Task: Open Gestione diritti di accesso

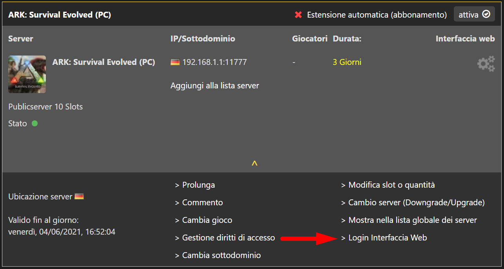Action: tap(228, 237)
